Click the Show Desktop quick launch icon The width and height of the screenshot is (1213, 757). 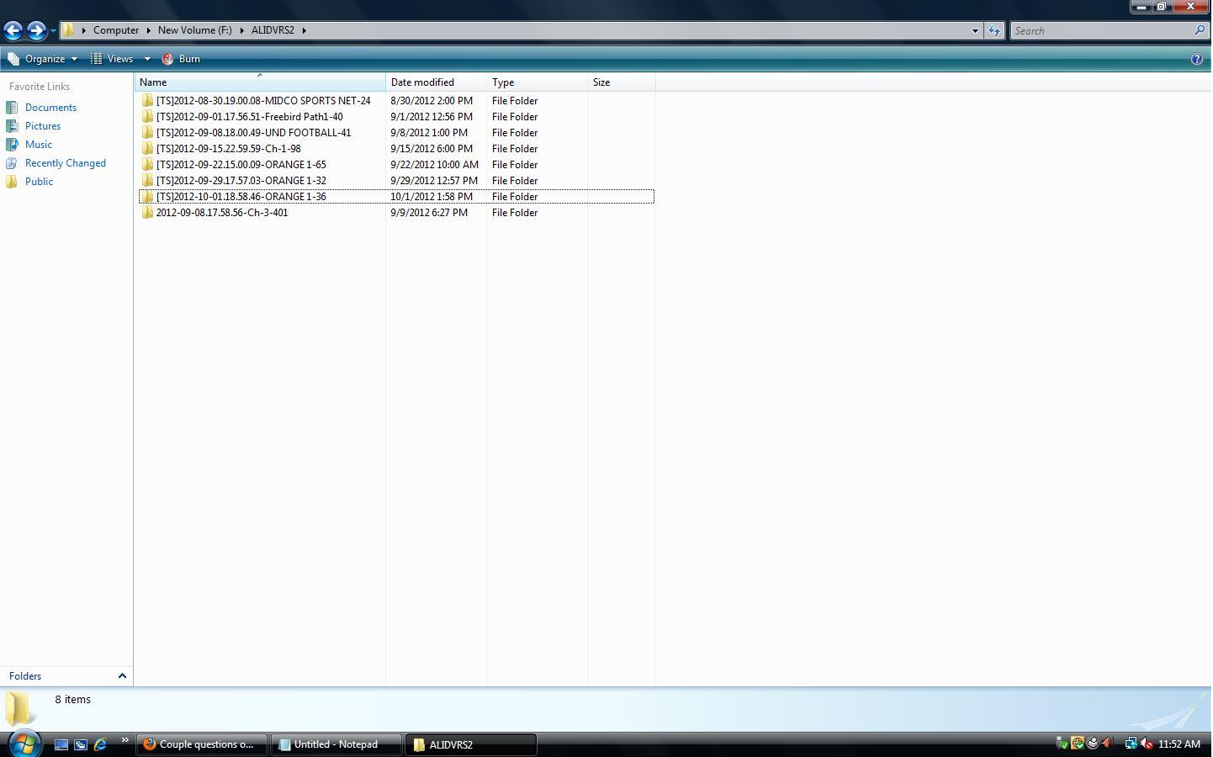[x=61, y=744]
